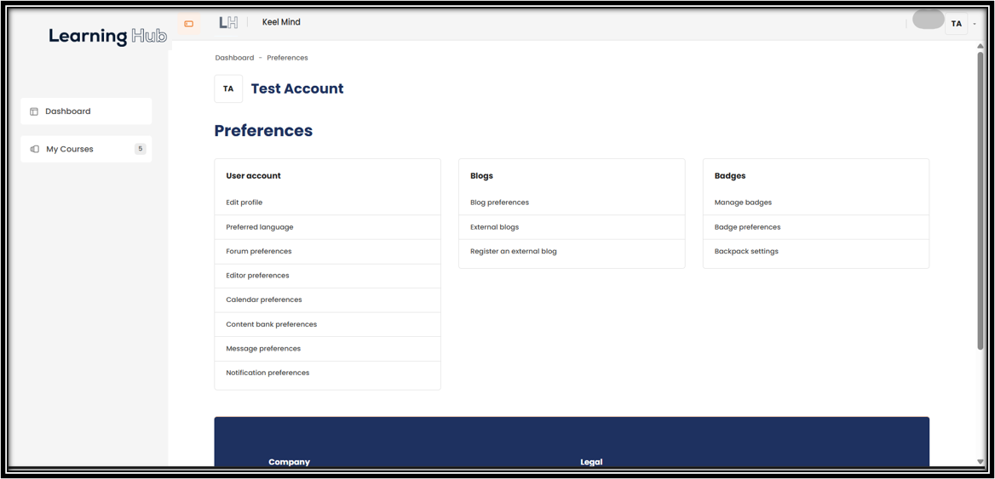
Task: Click the My Courses count badge 5
Action: pyautogui.click(x=141, y=150)
